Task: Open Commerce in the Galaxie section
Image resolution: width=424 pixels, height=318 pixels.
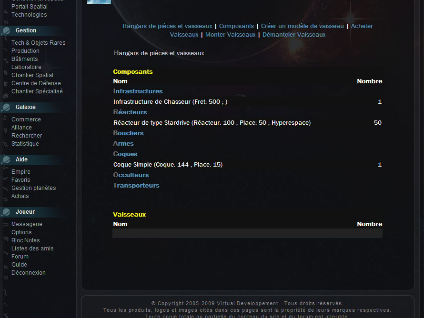Action: [x=26, y=119]
